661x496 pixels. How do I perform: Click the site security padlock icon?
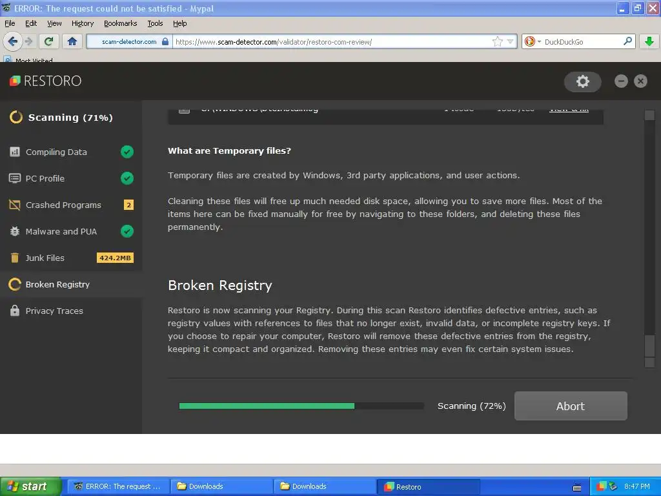tap(165, 41)
